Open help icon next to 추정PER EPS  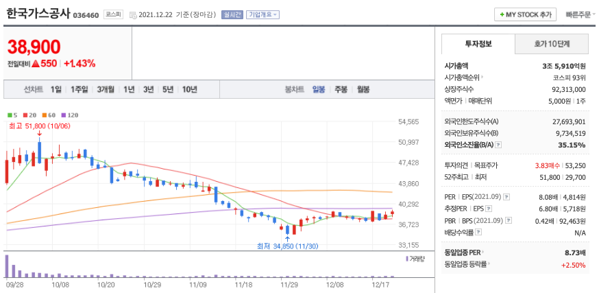(x=488, y=209)
